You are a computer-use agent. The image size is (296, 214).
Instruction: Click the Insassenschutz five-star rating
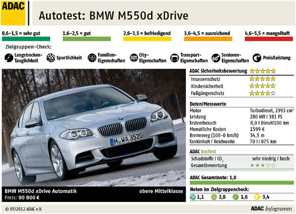click(x=263, y=79)
